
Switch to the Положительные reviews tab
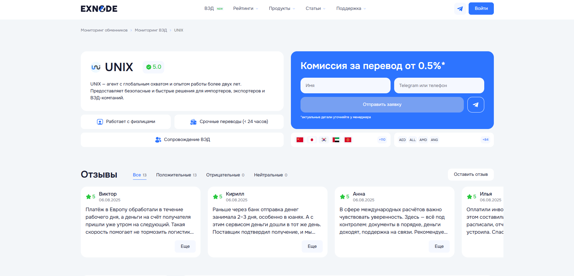176,175
